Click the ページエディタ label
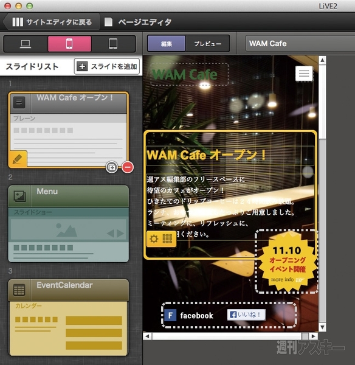The height and width of the screenshot is (365, 355). click(145, 22)
